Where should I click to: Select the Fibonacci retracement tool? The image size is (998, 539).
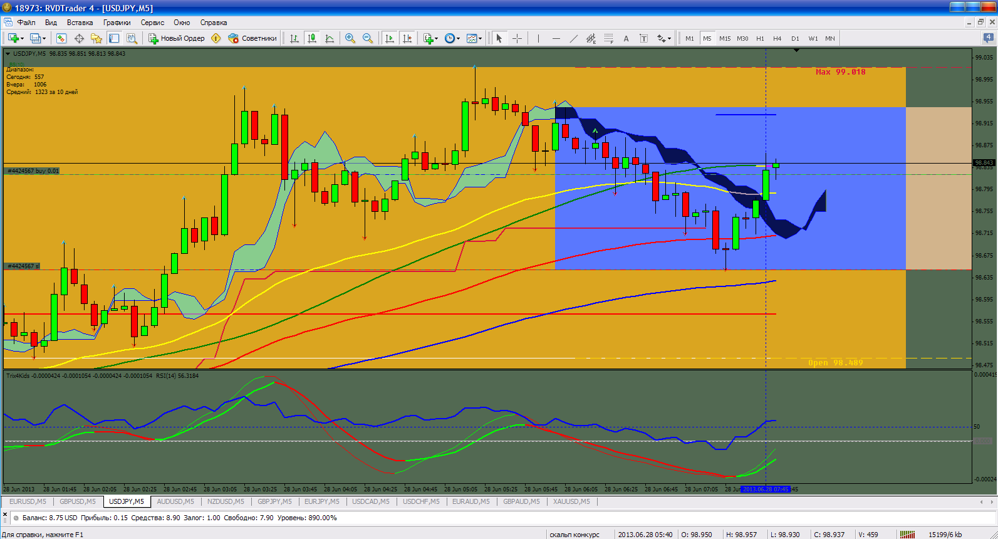point(608,38)
